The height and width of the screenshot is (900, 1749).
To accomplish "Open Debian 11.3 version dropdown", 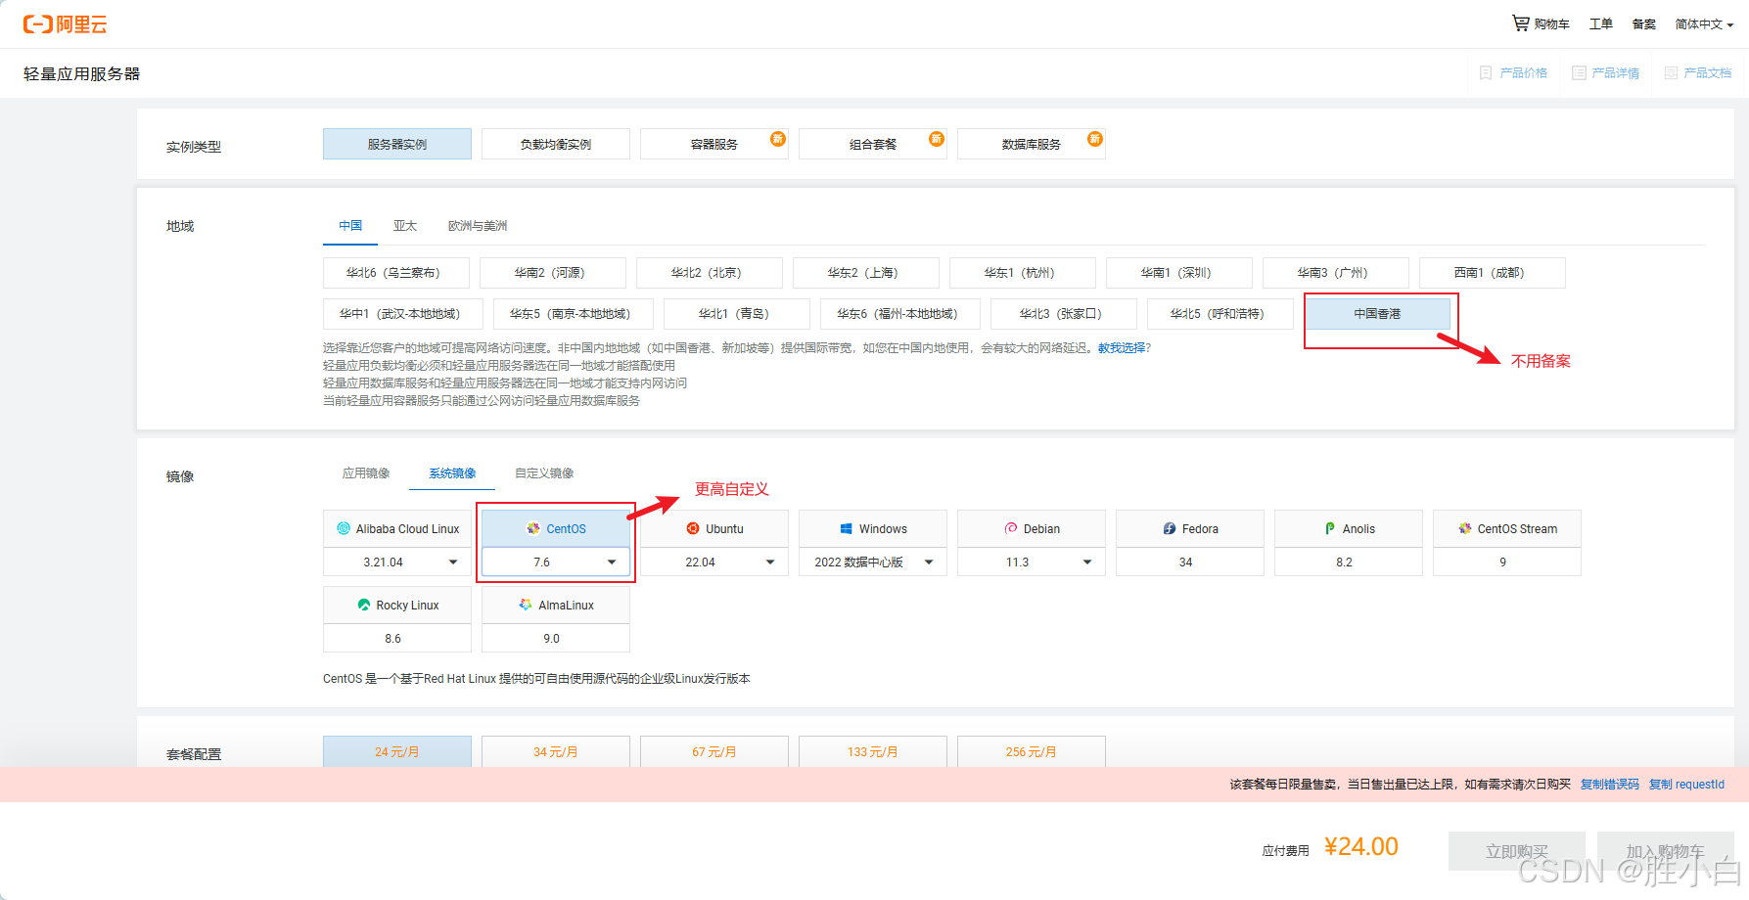I will click(1032, 562).
